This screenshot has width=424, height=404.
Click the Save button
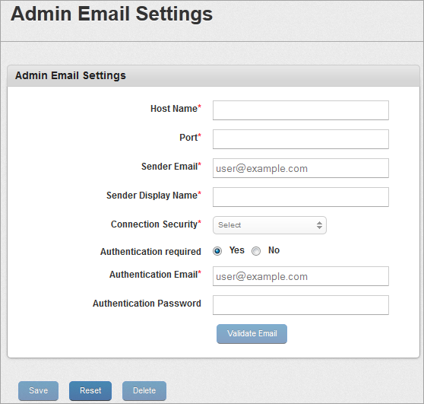click(39, 391)
